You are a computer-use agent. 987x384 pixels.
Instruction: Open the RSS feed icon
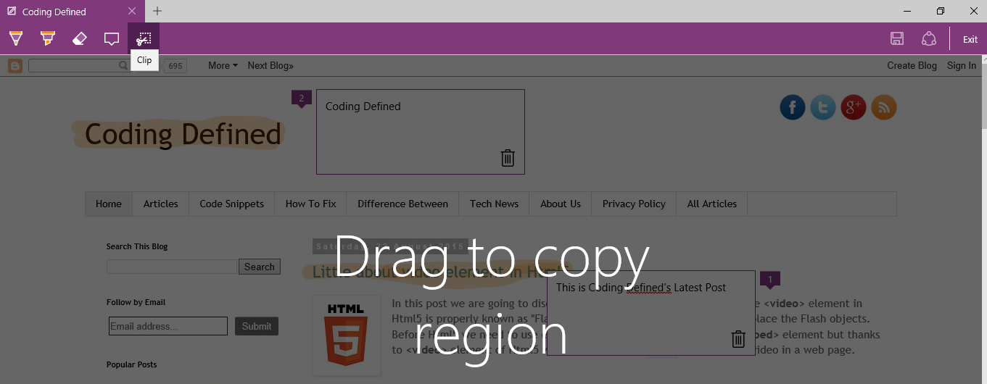(x=884, y=107)
